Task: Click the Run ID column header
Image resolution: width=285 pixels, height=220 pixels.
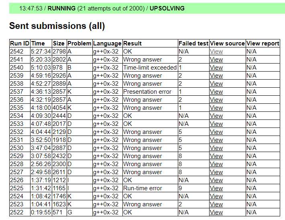Action: (20, 43)
